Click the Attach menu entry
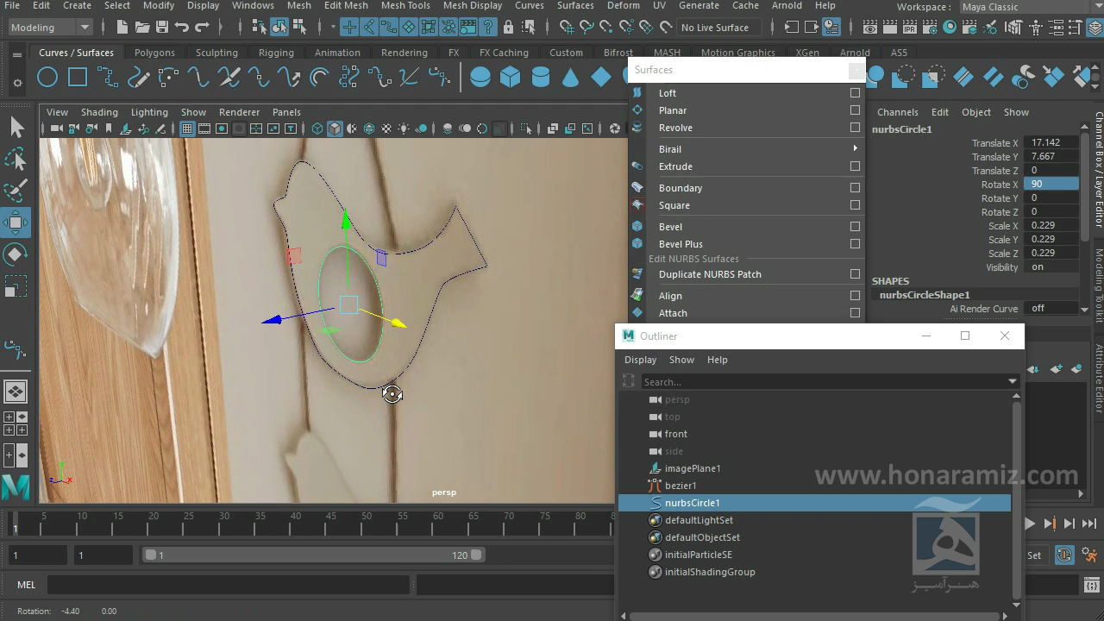The width and height of the screenshot is (1104, 621). [673, 313]
